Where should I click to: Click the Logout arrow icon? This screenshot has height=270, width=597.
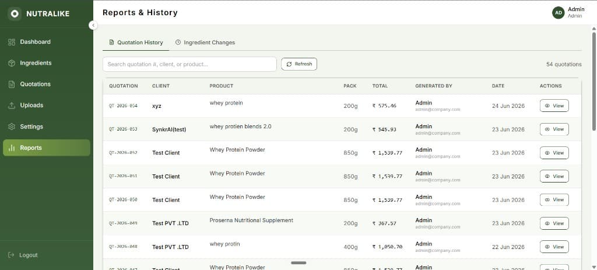(x=11, y=255)
